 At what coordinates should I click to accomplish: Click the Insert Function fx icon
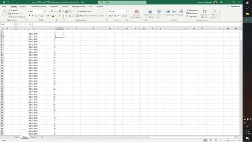click(30, 24)
